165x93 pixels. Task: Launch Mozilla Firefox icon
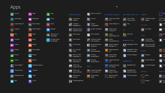pos(30,30)
